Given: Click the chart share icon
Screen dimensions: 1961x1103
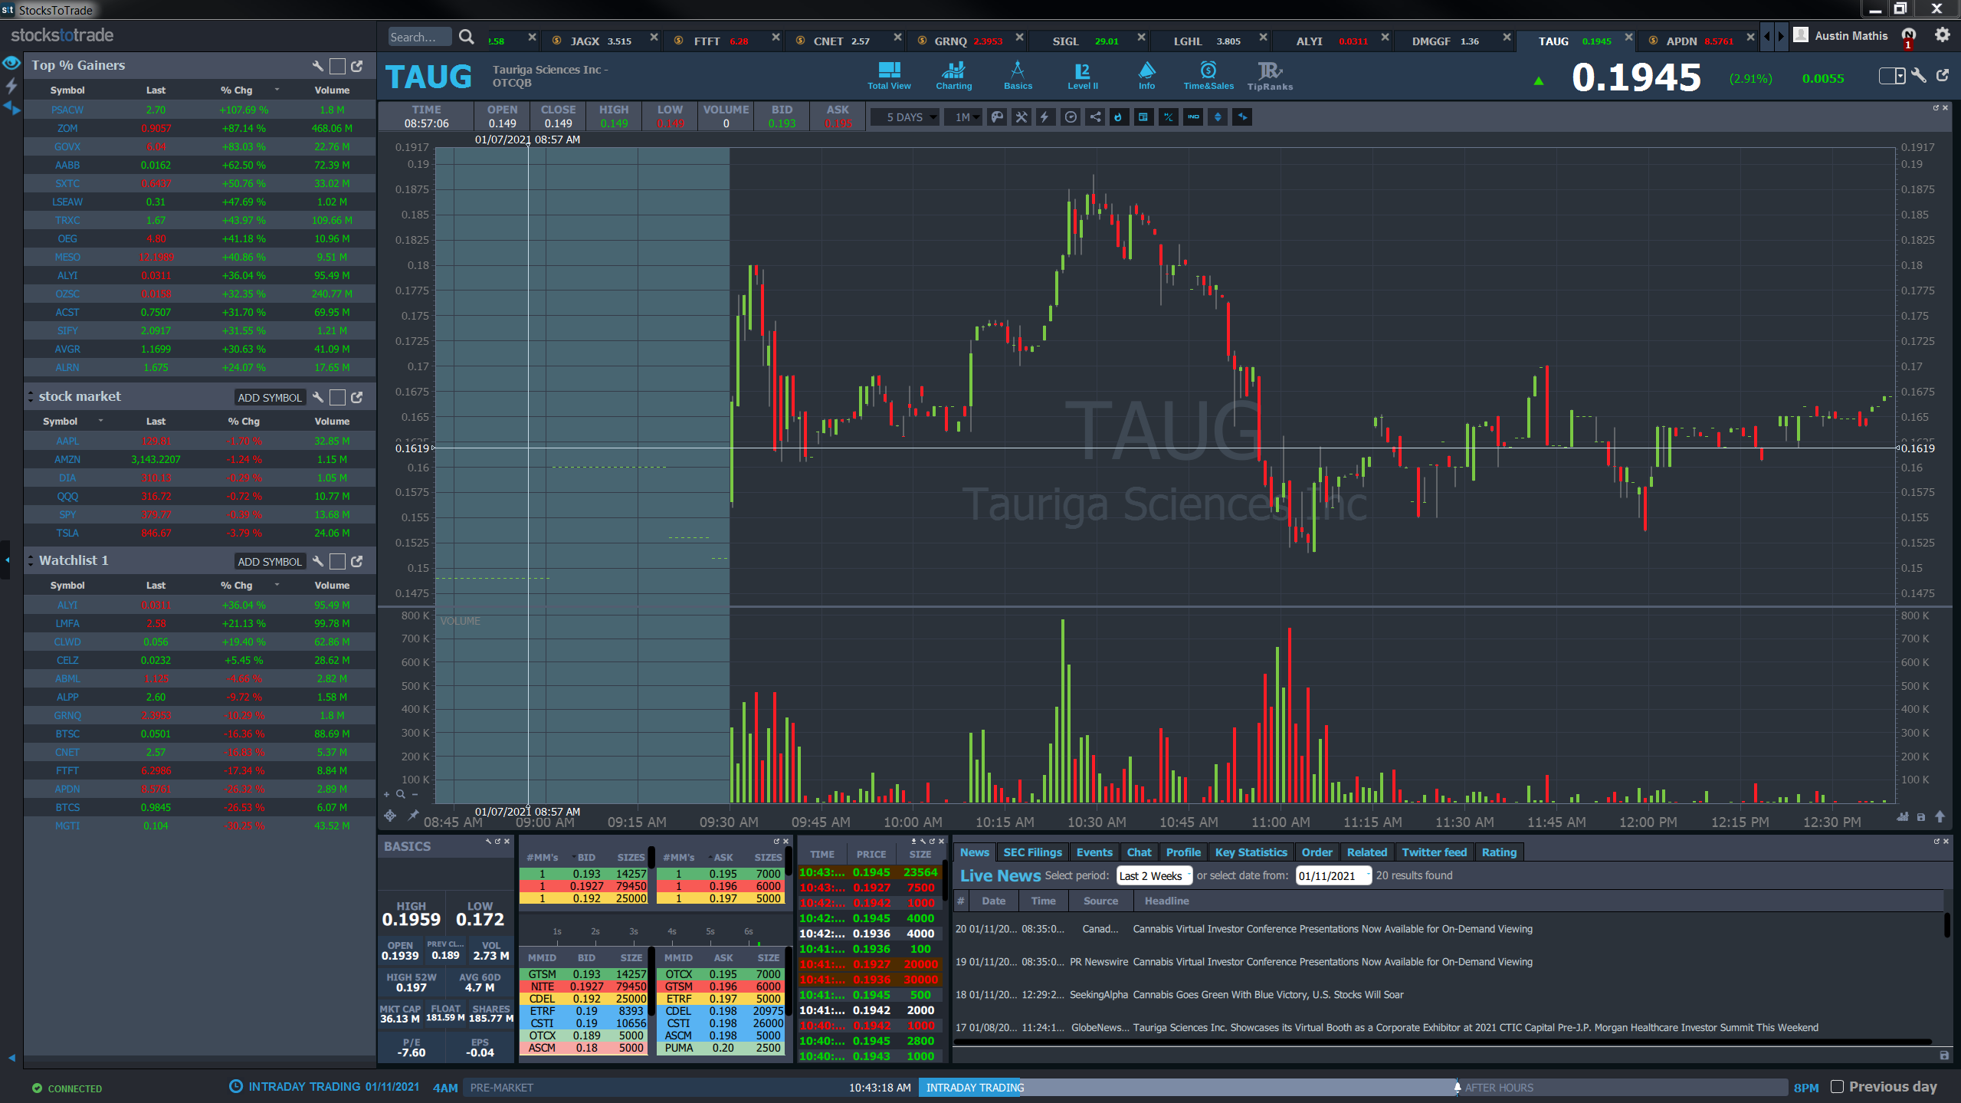Looking at the screenshot, I should coord(1095,117).
